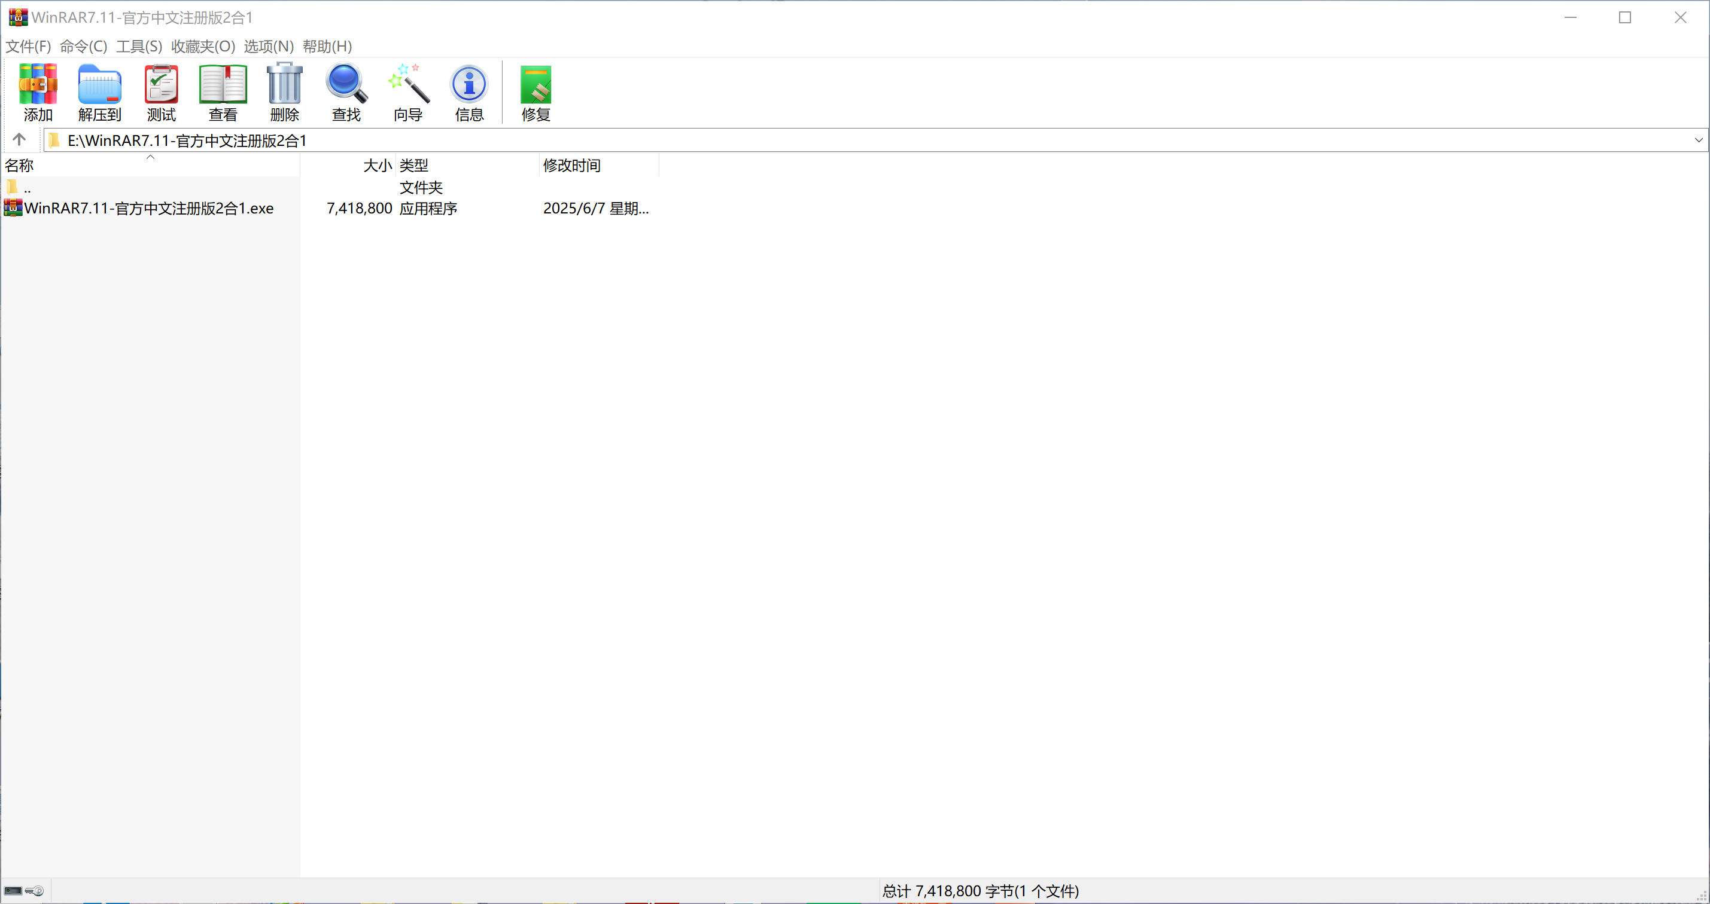Open the 命令(C) menu
1710x904 pixels.
click(84, 47)
